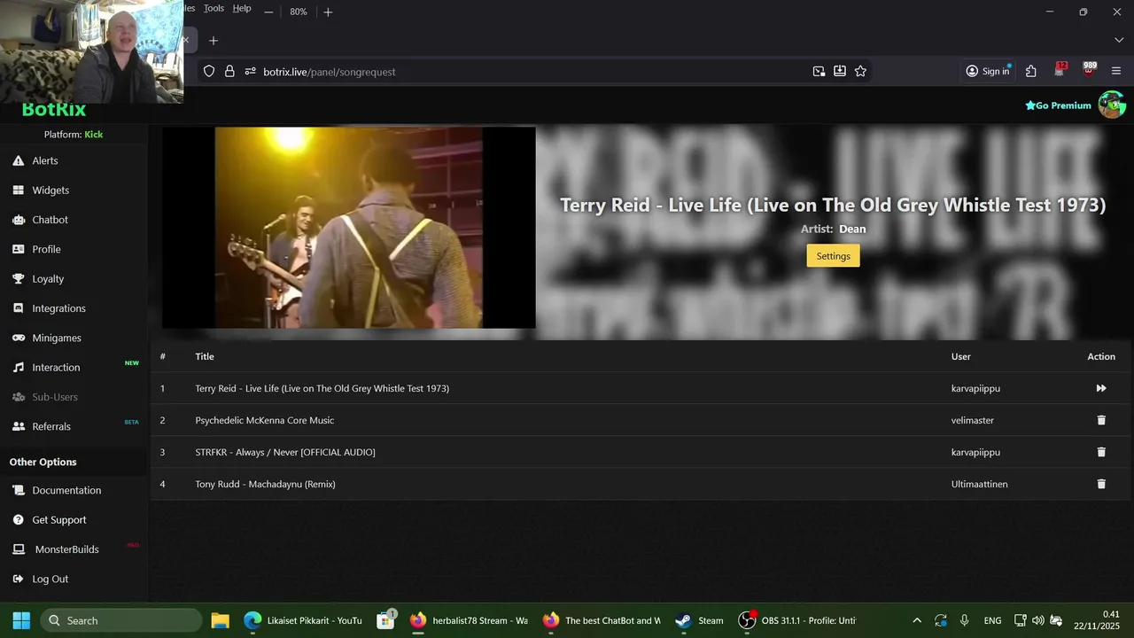The width and height of the screenshot is (1134, 638).
Task: Go to Chatbot settings
Action: (50, 220)
